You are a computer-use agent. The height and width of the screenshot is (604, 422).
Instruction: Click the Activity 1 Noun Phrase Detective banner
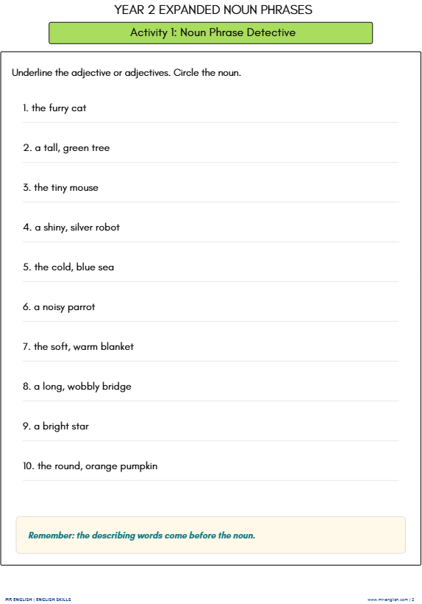point(210,32)
